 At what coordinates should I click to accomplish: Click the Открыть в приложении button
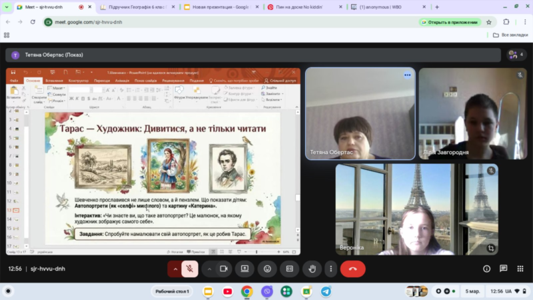click(450, 21)
